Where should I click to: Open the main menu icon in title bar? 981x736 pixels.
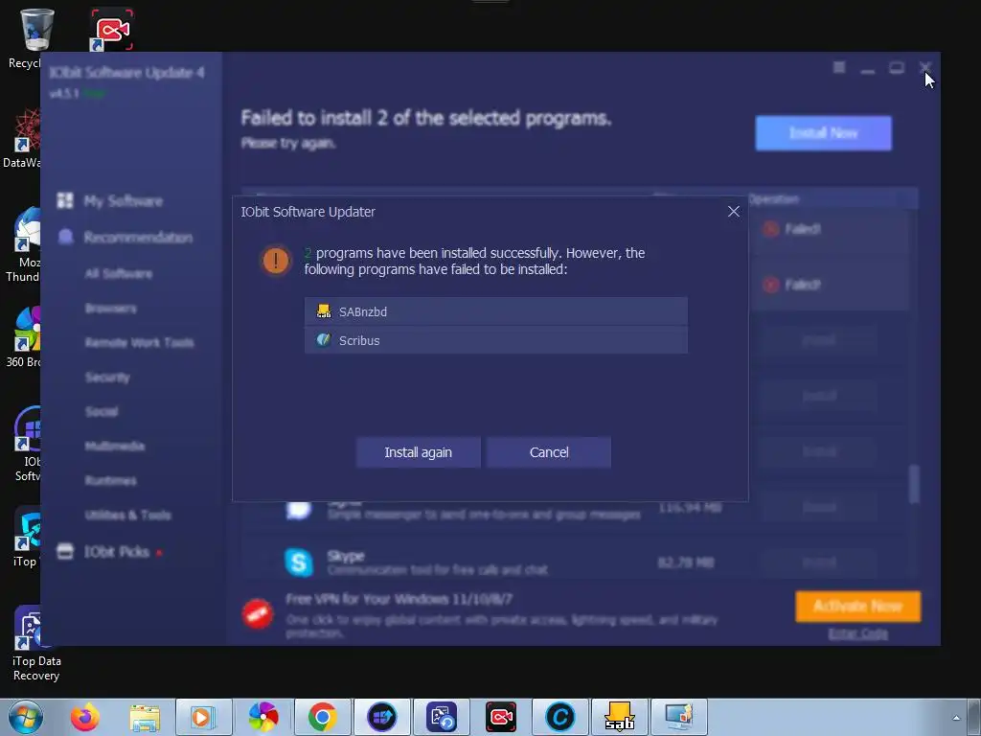pos(839,67)
